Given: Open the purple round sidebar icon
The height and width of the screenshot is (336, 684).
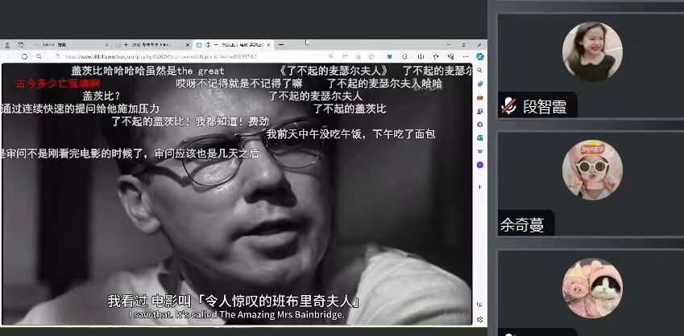Looking at the screenshot, I should click(x=480, y=165).
